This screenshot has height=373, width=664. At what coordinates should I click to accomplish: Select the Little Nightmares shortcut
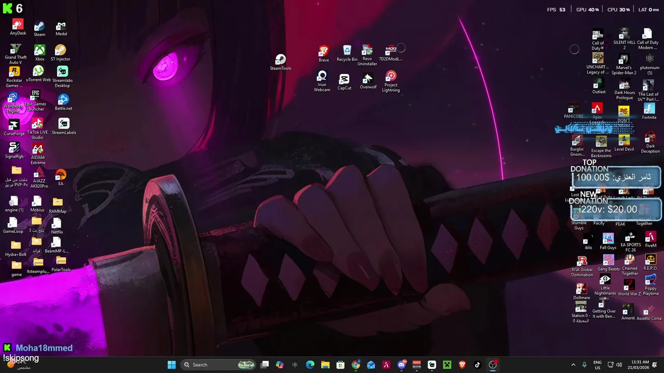tap(605, 286)
